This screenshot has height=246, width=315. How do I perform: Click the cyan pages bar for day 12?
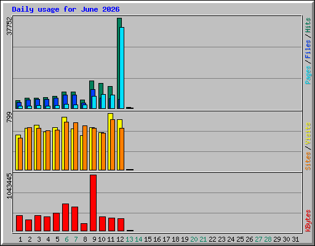[x=122, y=68]
